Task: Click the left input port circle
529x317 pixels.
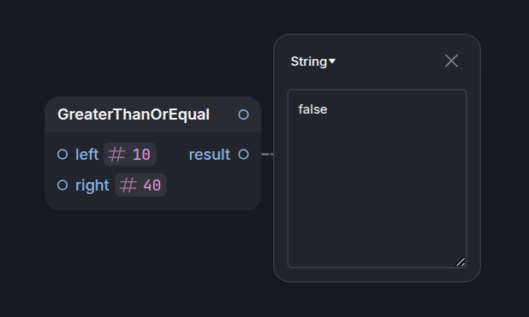Action: coord(62,155)
